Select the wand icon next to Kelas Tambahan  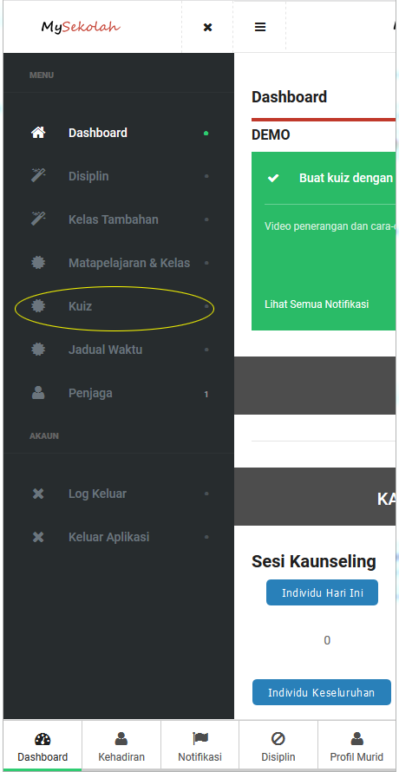38,219
